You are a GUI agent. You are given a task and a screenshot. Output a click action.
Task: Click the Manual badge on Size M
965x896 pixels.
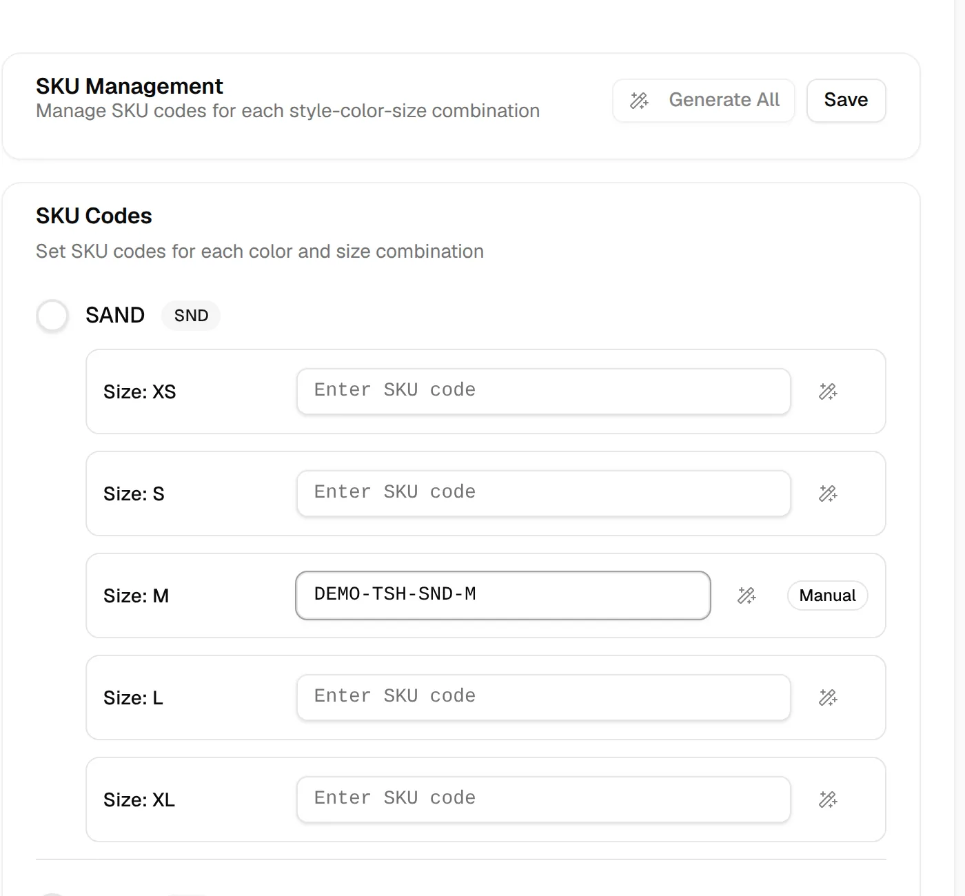pyautogui.click(x=827, y=595)
